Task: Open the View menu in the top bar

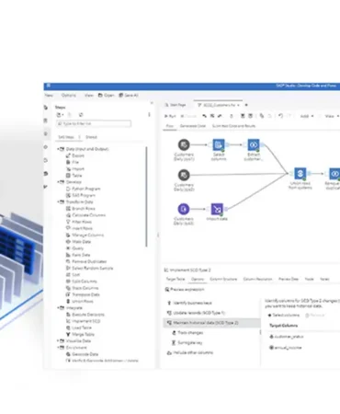Action: 89,96
